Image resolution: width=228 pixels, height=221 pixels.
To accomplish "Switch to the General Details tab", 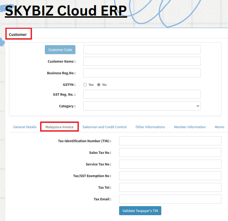I will tap(25, 127).
